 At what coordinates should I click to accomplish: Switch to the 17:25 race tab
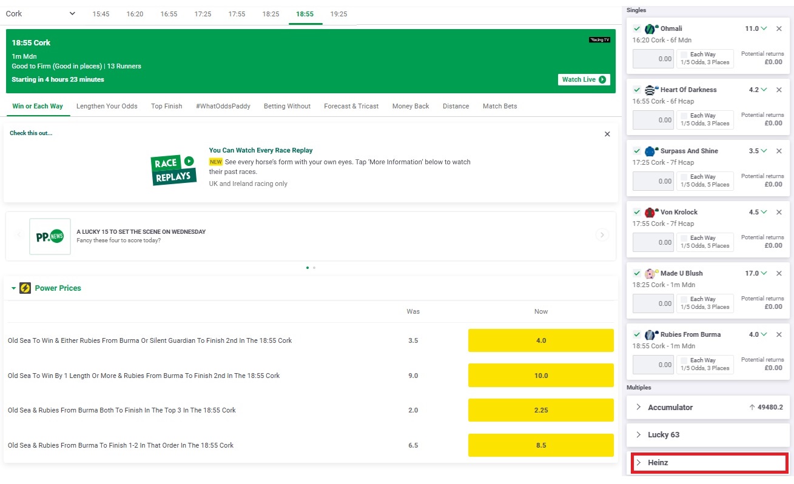[203, 14]
